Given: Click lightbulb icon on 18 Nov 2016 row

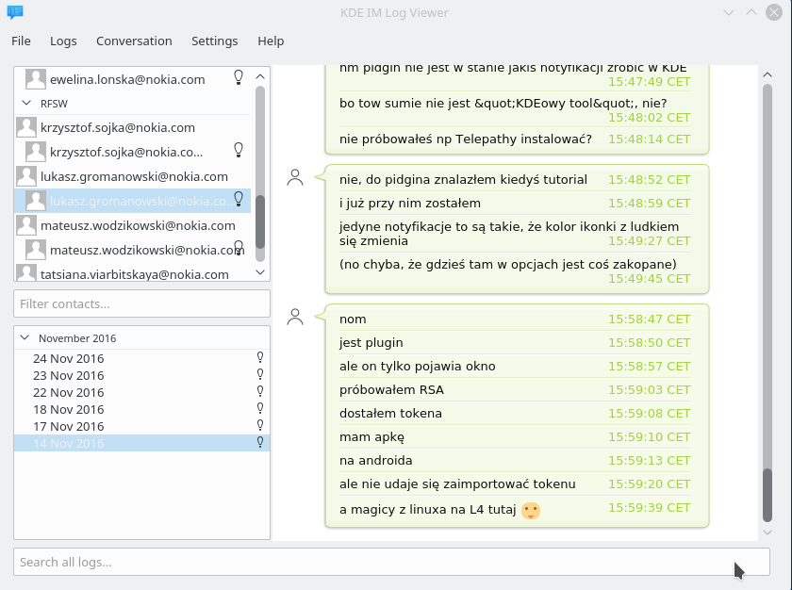Looking at the screenshot, I should click(x=260, y=408).
